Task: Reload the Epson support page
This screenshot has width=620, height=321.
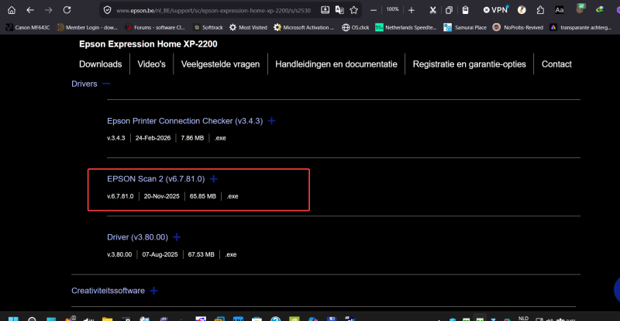Action: coord(67,10)
